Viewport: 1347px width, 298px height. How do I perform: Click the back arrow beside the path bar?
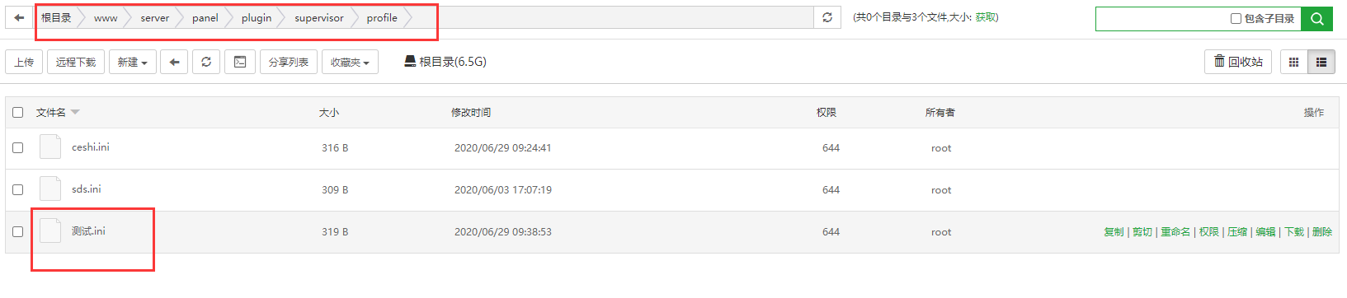[19, 17]
